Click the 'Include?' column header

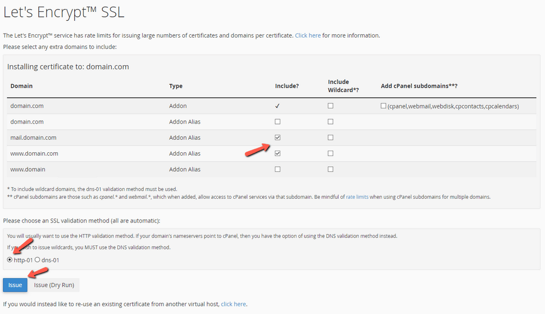(x=287, y=86)
